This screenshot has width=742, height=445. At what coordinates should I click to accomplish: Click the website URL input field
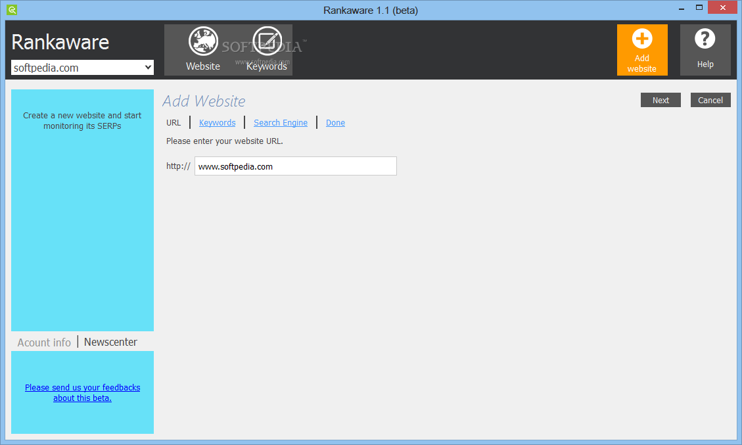tap(296, 166)
